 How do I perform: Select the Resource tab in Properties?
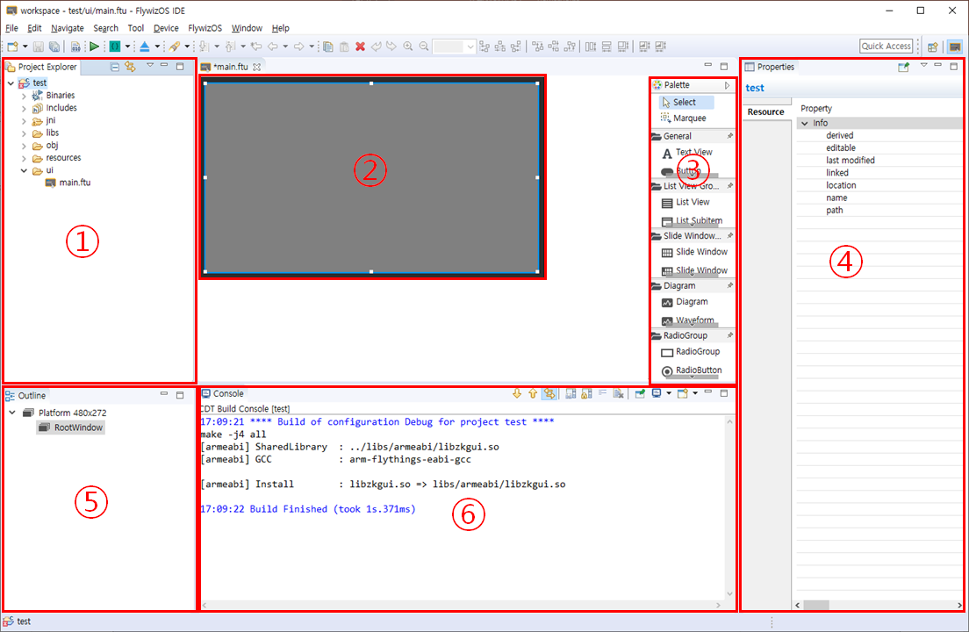click(x=765, y=111)
